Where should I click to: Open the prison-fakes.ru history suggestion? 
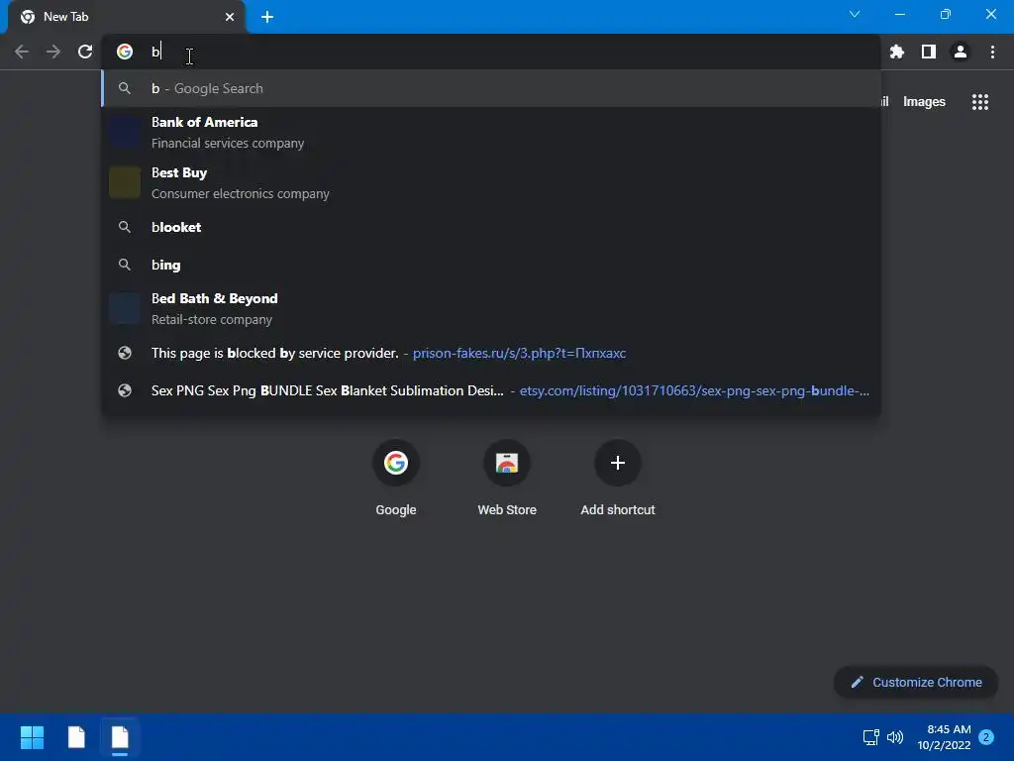pos(491,354)
